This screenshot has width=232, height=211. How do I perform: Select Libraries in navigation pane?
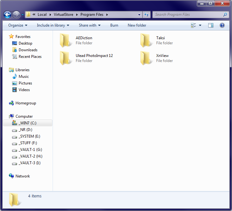click(x=23, y=70)
